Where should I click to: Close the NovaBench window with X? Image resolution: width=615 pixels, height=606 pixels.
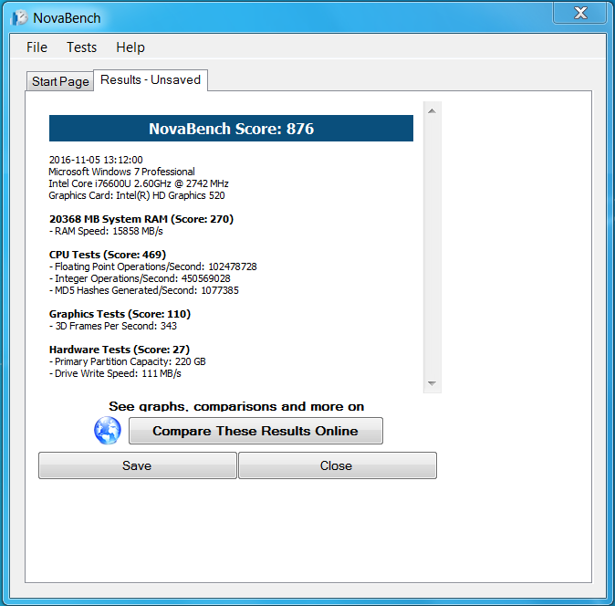580,13
